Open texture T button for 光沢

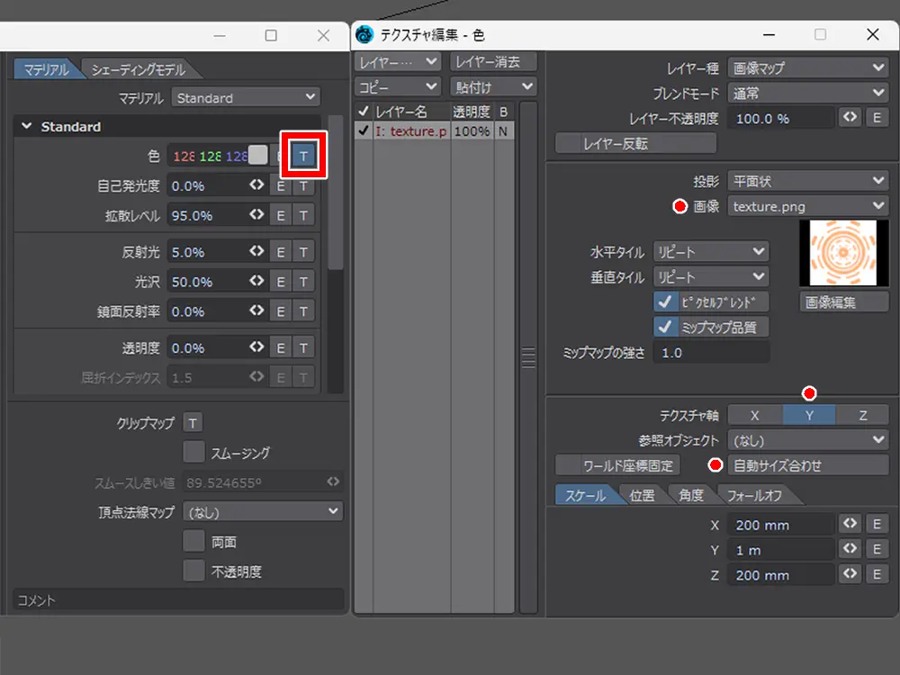(x=304, y=283)
